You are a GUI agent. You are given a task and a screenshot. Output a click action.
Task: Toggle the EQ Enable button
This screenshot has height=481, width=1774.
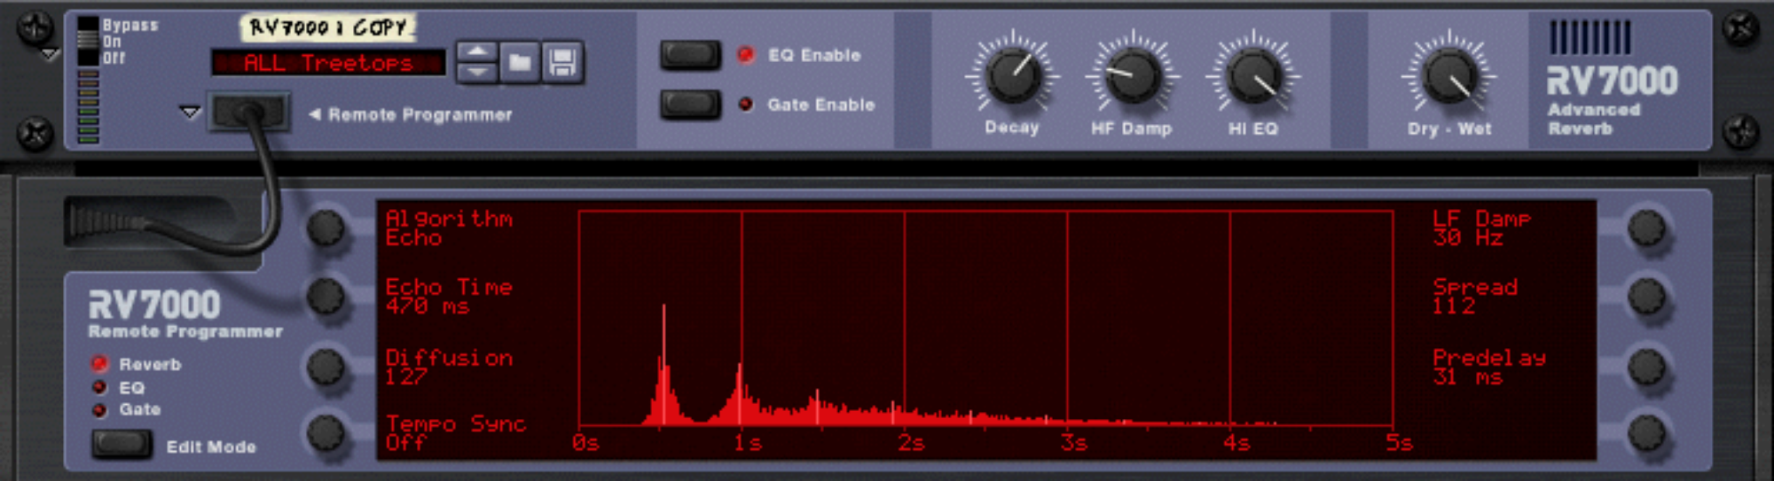coord(690,55)
